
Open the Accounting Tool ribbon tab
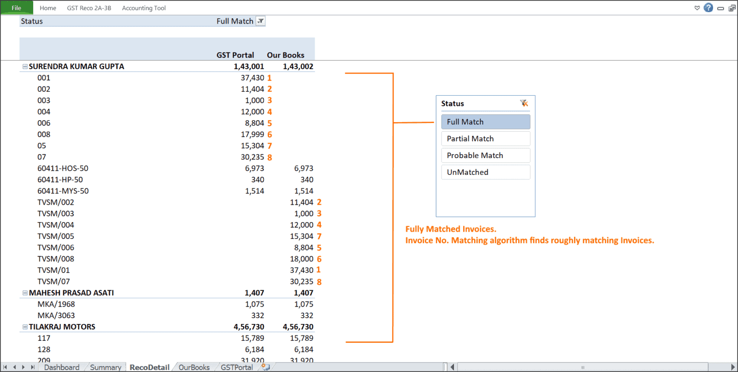(144, 8)
